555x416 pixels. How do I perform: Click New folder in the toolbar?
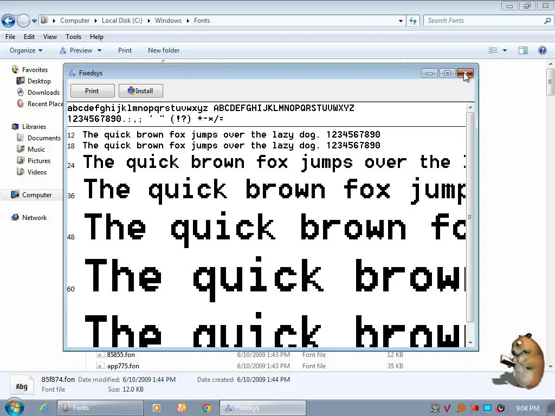coord(164,50)
